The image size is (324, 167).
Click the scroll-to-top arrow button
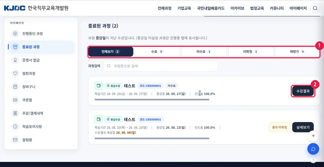tap(313, 136)
